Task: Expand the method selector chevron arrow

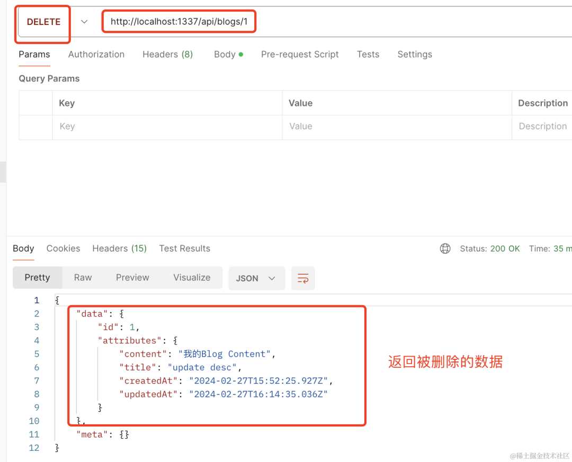Action: pyautogui.click(x=84, y=22)
